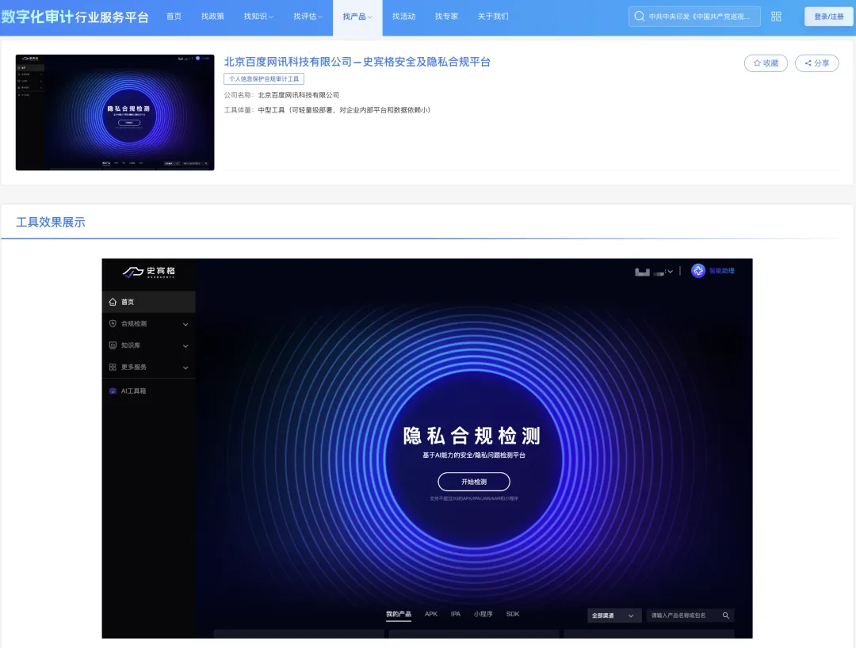Switch to the APK tab
The width and height of the screenshot is (856, 648).
tap(431, 614)
